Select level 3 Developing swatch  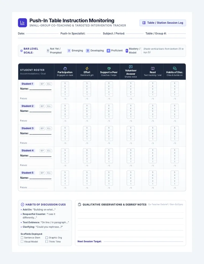[88, 50]
